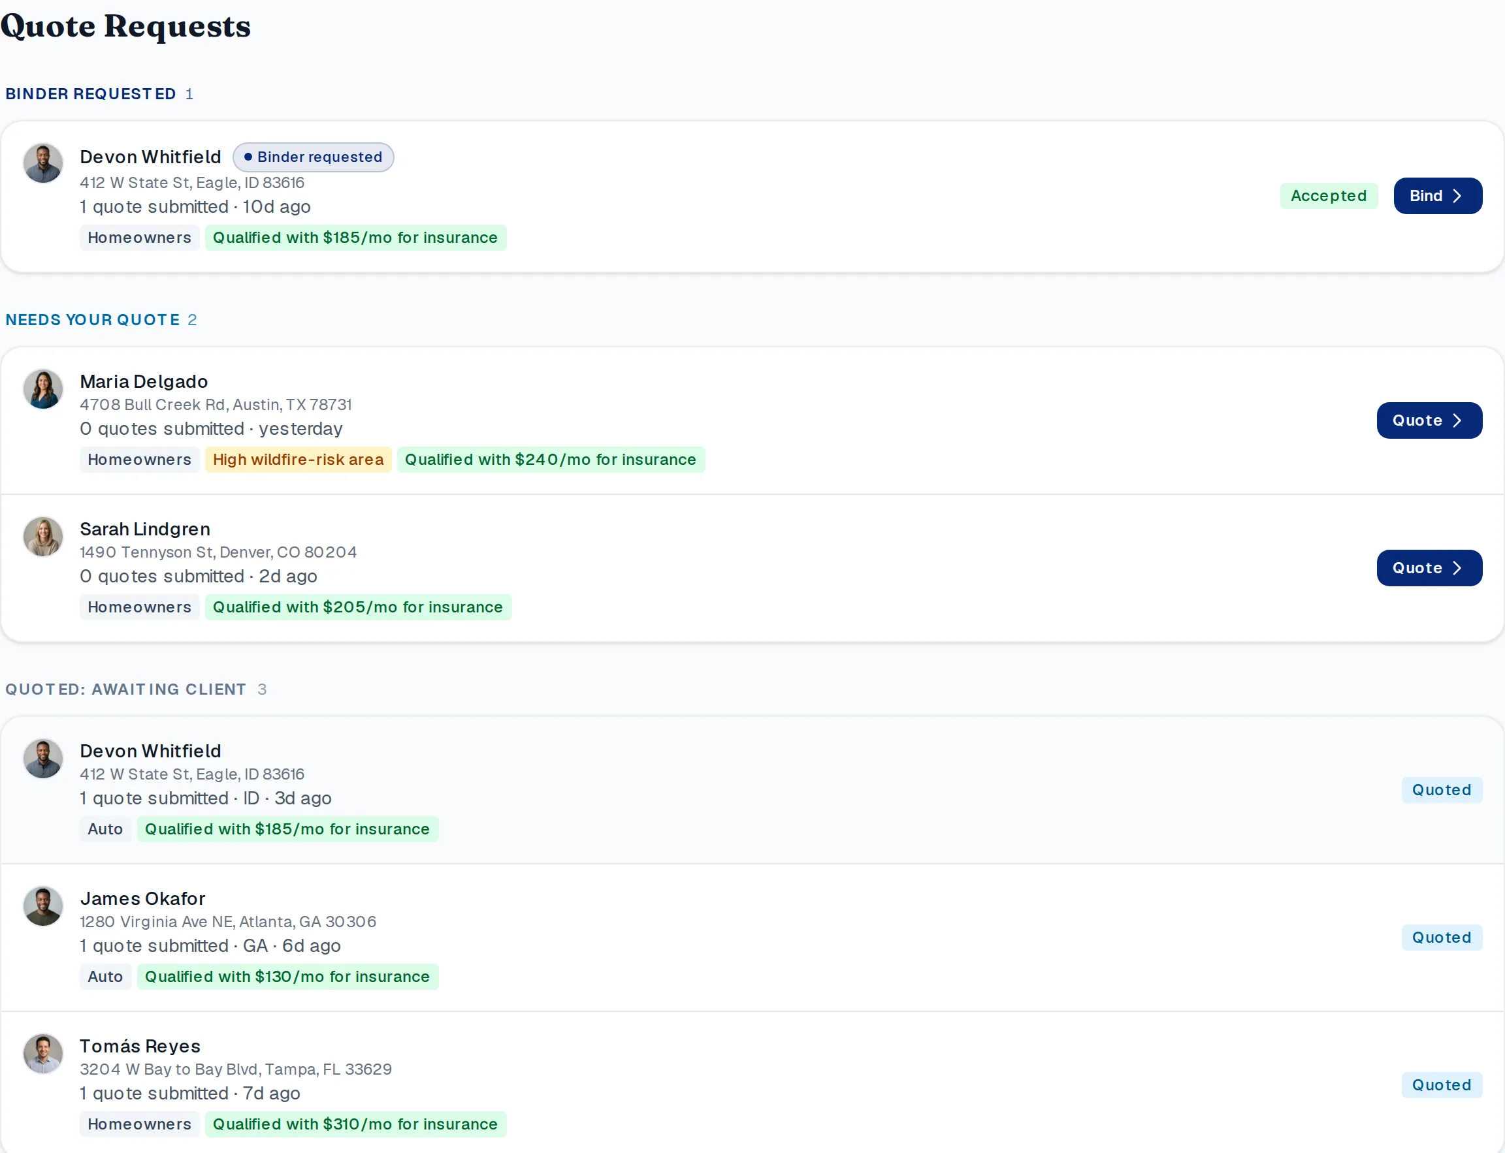Click James Okafor's profile photo

[x=43, y=906]
